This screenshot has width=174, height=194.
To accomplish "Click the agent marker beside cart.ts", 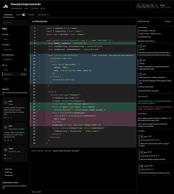I will click(x=25, y=70).
